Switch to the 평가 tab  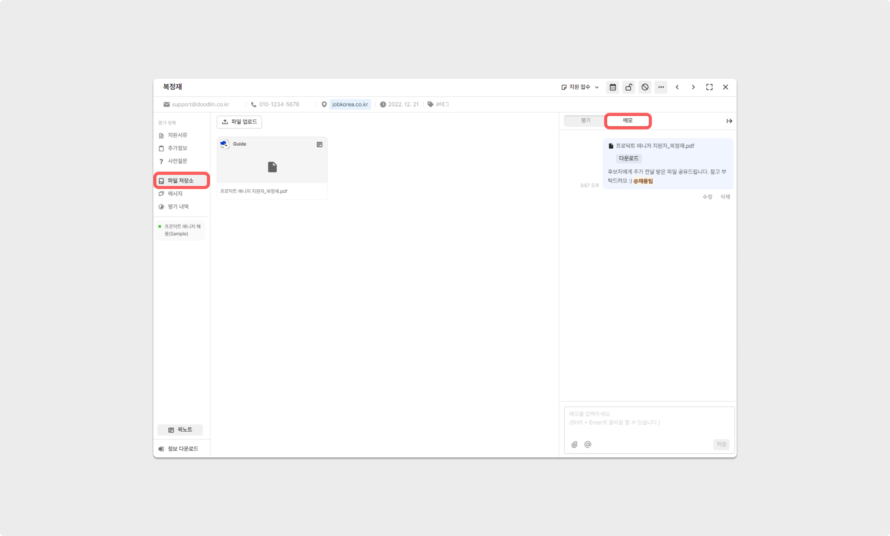pyautogui.click(x=585, y=121)
